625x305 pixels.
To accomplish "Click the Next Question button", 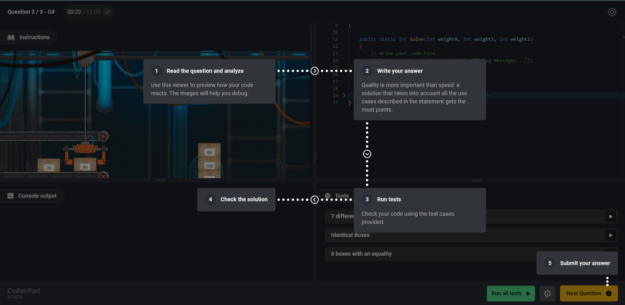I will pyautogui.click(x=588, y=293).
